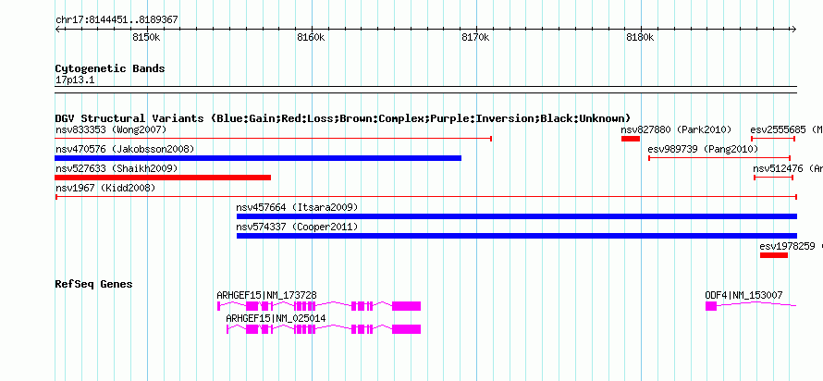Viewport: 823px width, 381px height.
Task: Click the left arrowhead of the ruler
Action: click(x=57, y=30)
